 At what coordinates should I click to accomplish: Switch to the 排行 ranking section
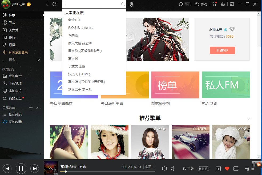[12, 37]
